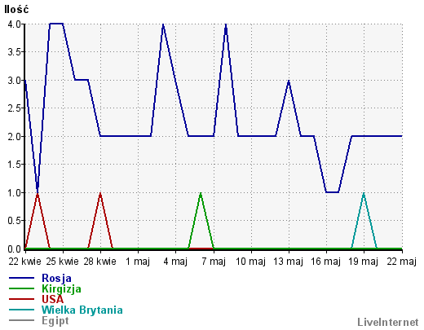Click the blue Rosja legend line swatch

(21, 278)
